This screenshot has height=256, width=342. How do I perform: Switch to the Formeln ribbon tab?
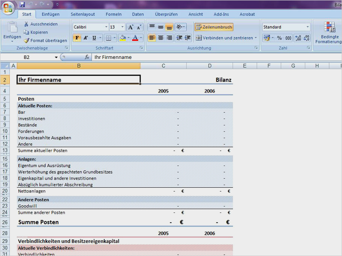pos(113,14)
